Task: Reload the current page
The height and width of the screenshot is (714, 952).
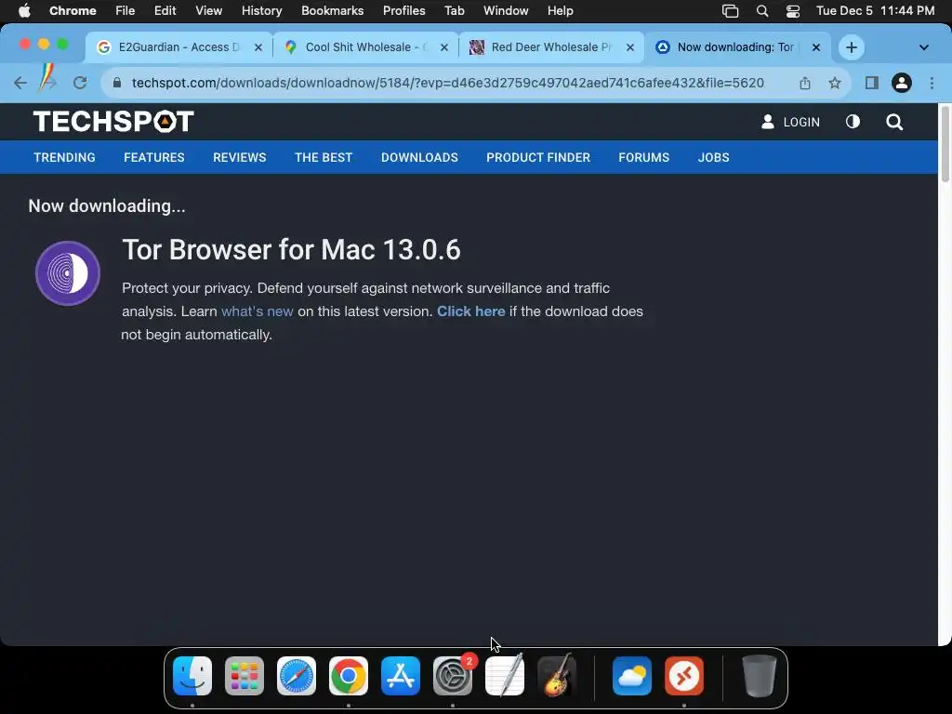Action: click(80, 83)
